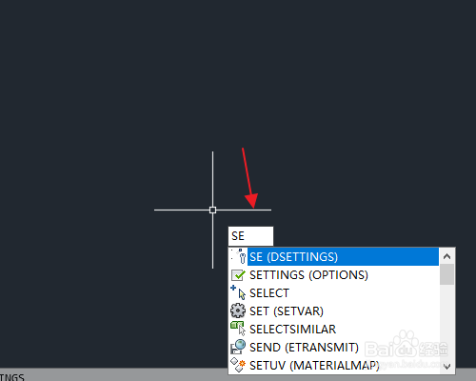Select SETUV (MATERIALMAP) command entry
This screenshot has height=381, width=476.
point(334,365)
